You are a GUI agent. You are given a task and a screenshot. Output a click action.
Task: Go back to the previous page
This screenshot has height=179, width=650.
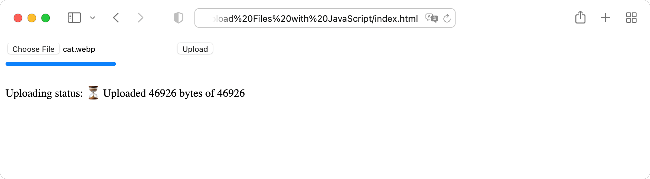116,18
